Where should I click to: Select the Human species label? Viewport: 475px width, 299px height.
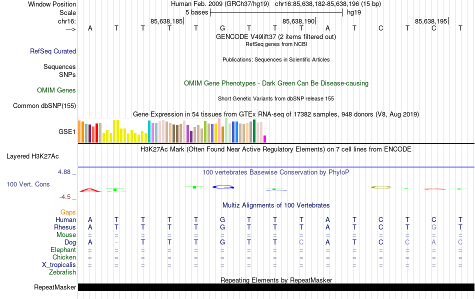pyautogui.click(x=65, y=219)
